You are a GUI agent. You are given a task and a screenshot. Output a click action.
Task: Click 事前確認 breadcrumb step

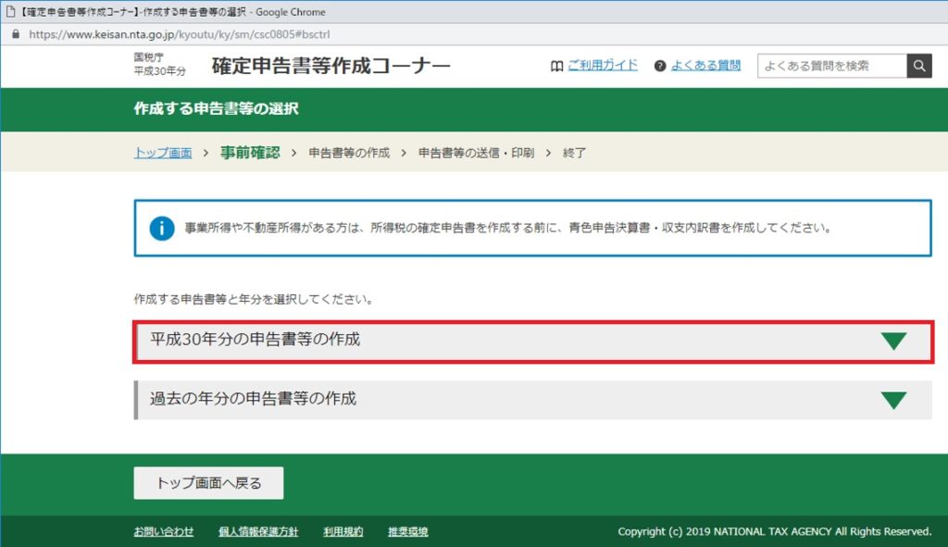point(250,153)
